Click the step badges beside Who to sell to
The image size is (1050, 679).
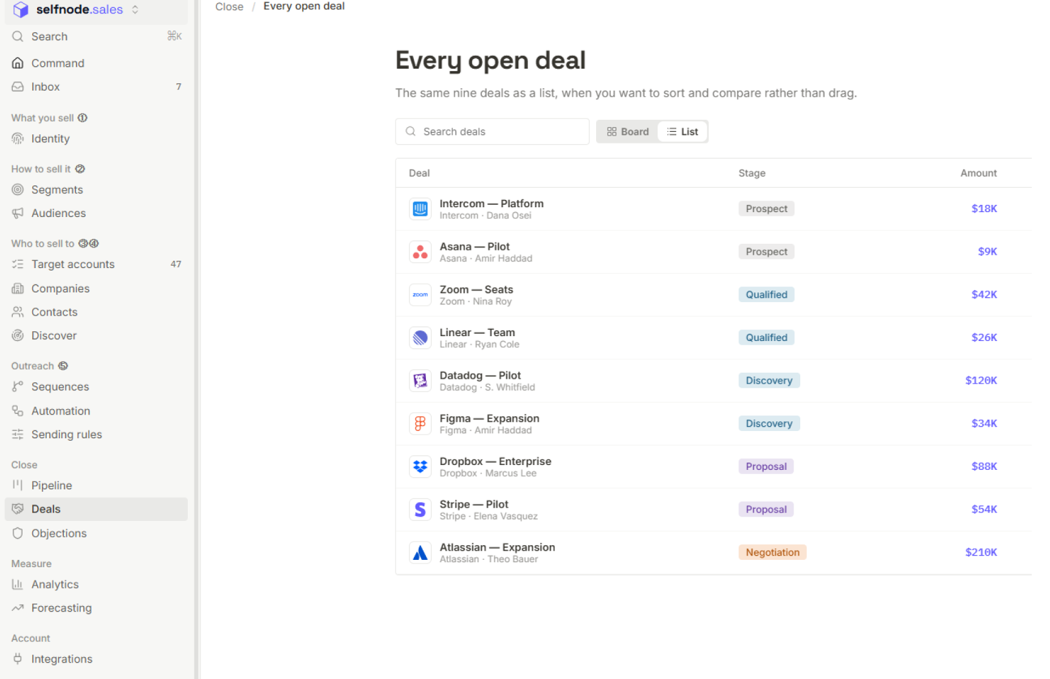(x=89, y=244)
